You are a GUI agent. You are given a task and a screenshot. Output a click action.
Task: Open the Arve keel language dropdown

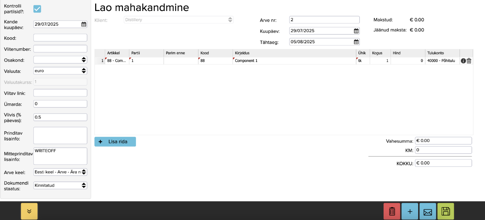click(60, 172)
